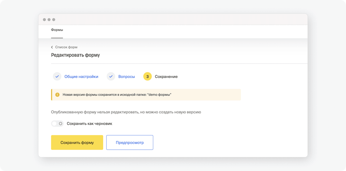346x171 pixels.
Task: Click checkmark icon beside Общие настройки
Action: [57, 76]
